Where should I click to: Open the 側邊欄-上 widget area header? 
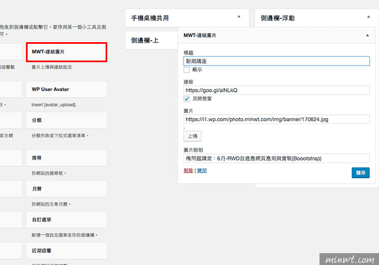[152, 41]
